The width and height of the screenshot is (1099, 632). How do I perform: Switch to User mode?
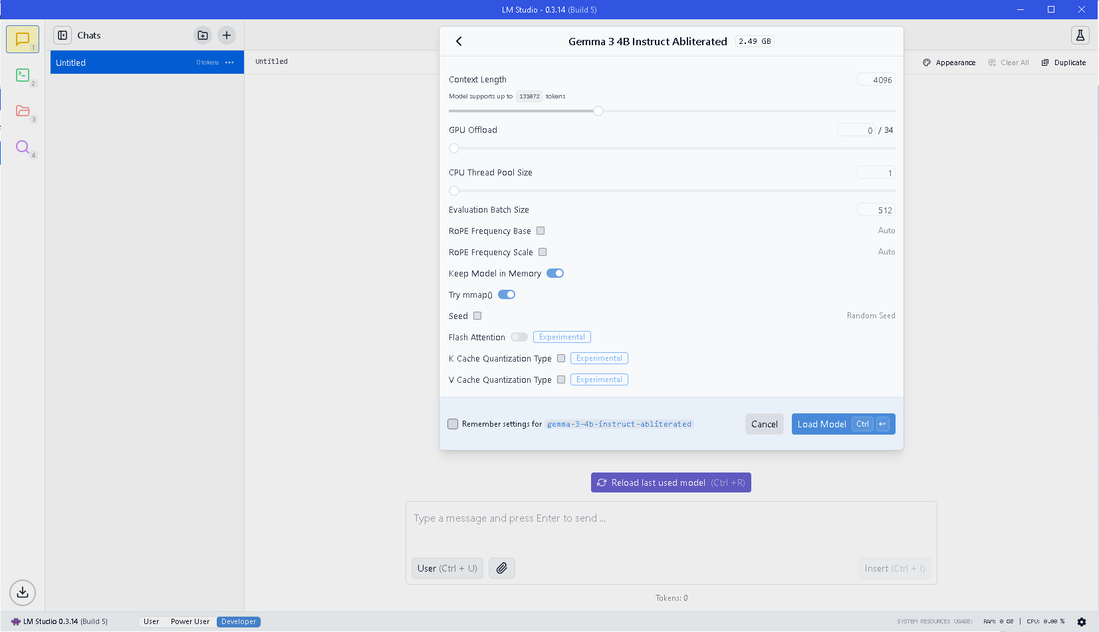pos(151,622)
